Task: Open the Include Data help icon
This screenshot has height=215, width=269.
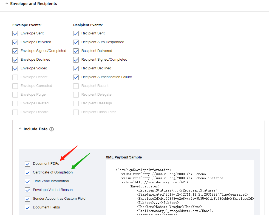Action: coord(52,129)
